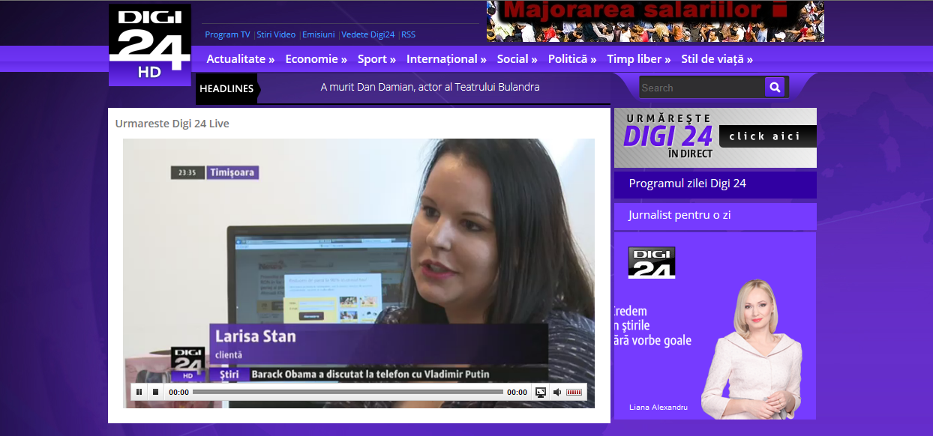Click "click aici" to watch Digi 24 live

[763, 137]
